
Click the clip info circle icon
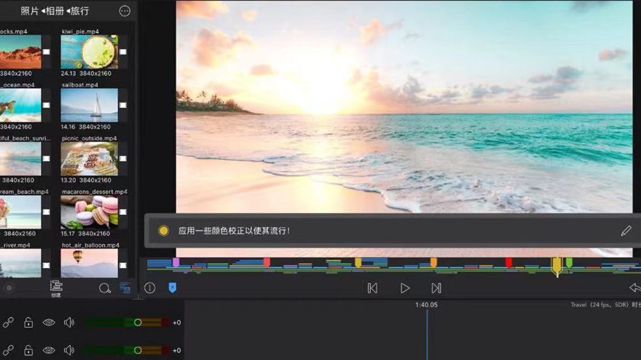150,288
